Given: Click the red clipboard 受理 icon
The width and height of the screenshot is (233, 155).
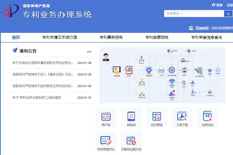Looking at the screenshot, I should point(129,70).
